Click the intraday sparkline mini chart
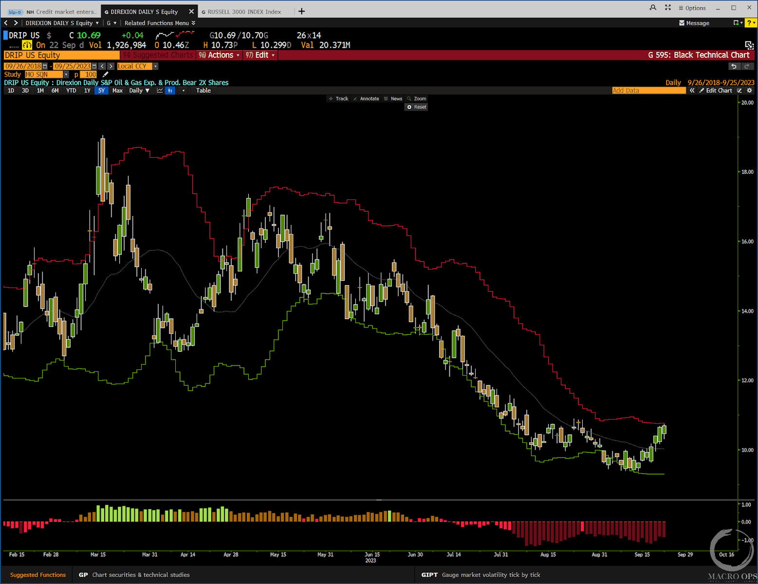Screen dimensions: 758x584 [x=175, y=35]
